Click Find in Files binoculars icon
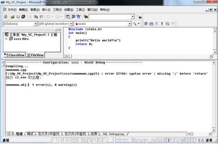Viewport: 218px width, 147px height. [x=86, y=17]
